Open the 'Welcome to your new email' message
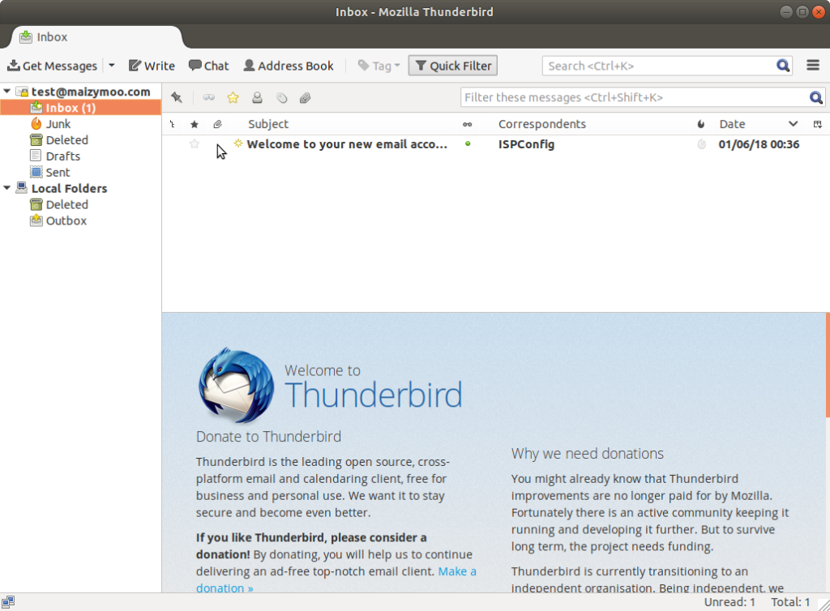830x611 pixels. point(347,144)
